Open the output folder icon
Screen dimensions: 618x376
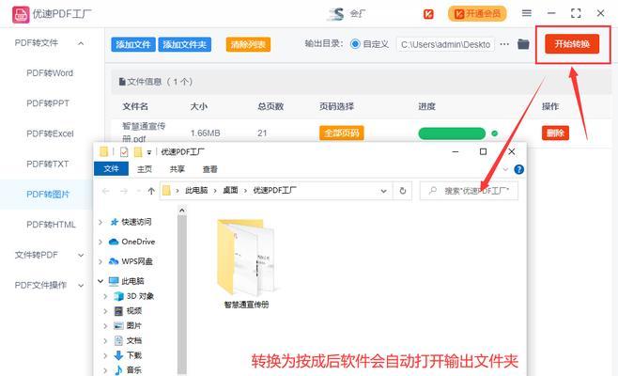(x=523, y=44)
